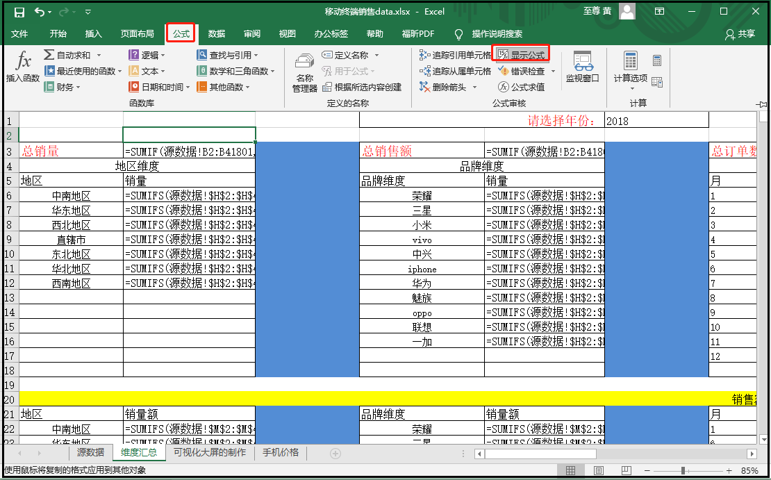The image size is (771, 480).
Task: Switch to the 源数据 sheet tab
Action: pyautogui.click(x=90, y=452)
